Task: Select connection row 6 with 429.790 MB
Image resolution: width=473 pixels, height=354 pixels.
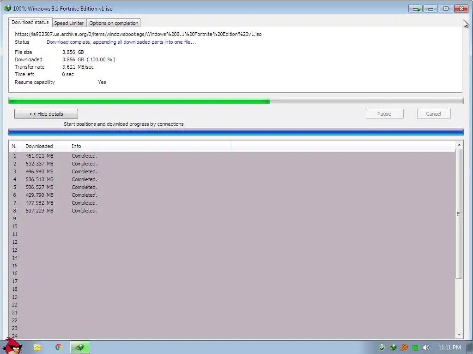Action: point(232,195)
